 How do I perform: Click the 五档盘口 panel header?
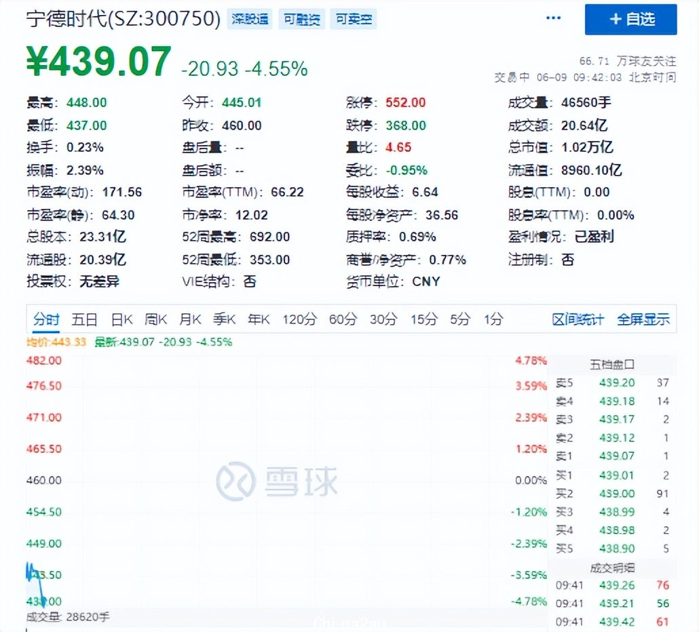[x=611, y=365]
